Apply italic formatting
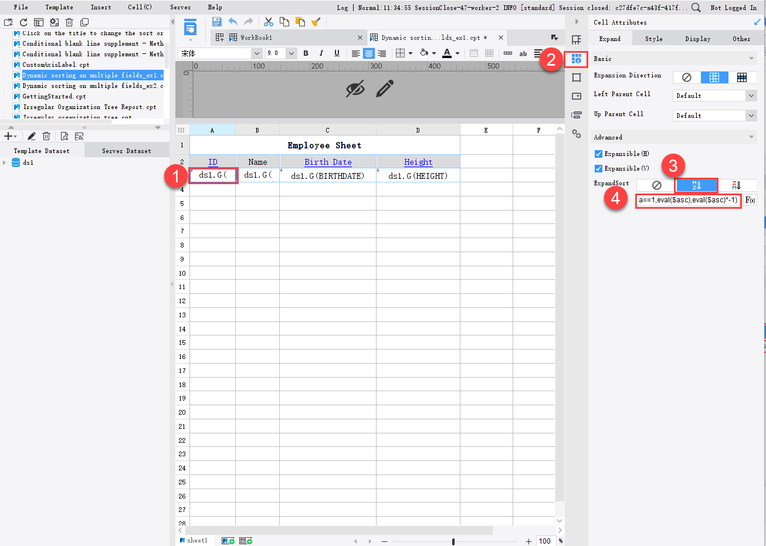 coord(321,53)
